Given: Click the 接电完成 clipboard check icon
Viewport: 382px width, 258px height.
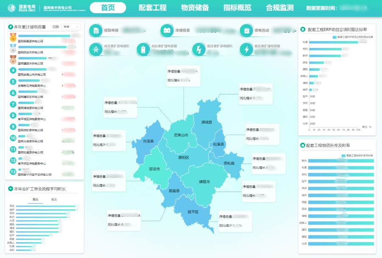Looking at the screenshot, I should click(x=246, y=31).
